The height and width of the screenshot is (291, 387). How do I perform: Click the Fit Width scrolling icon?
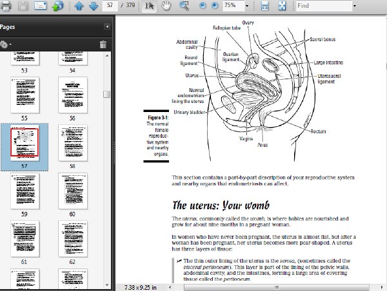pos(265,6)
